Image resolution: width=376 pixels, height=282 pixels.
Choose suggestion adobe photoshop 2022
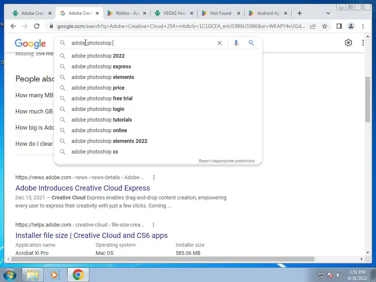pyautogui.click(x=158, y=56)
